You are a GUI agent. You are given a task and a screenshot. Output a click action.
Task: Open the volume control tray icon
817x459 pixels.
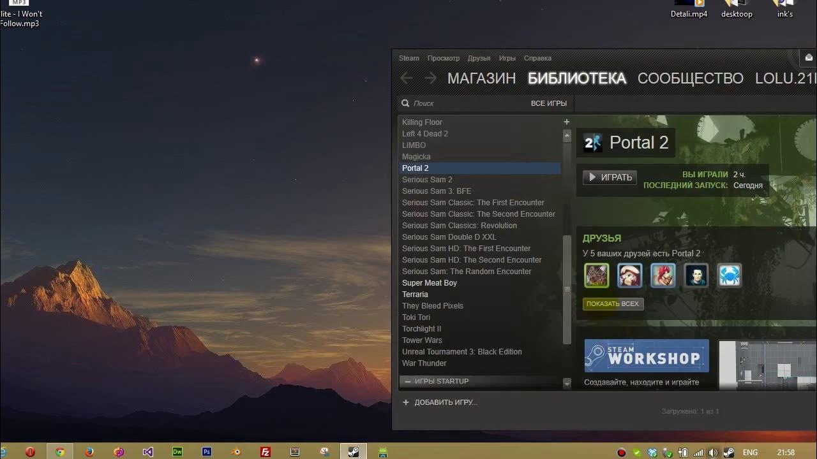[714, 453]
